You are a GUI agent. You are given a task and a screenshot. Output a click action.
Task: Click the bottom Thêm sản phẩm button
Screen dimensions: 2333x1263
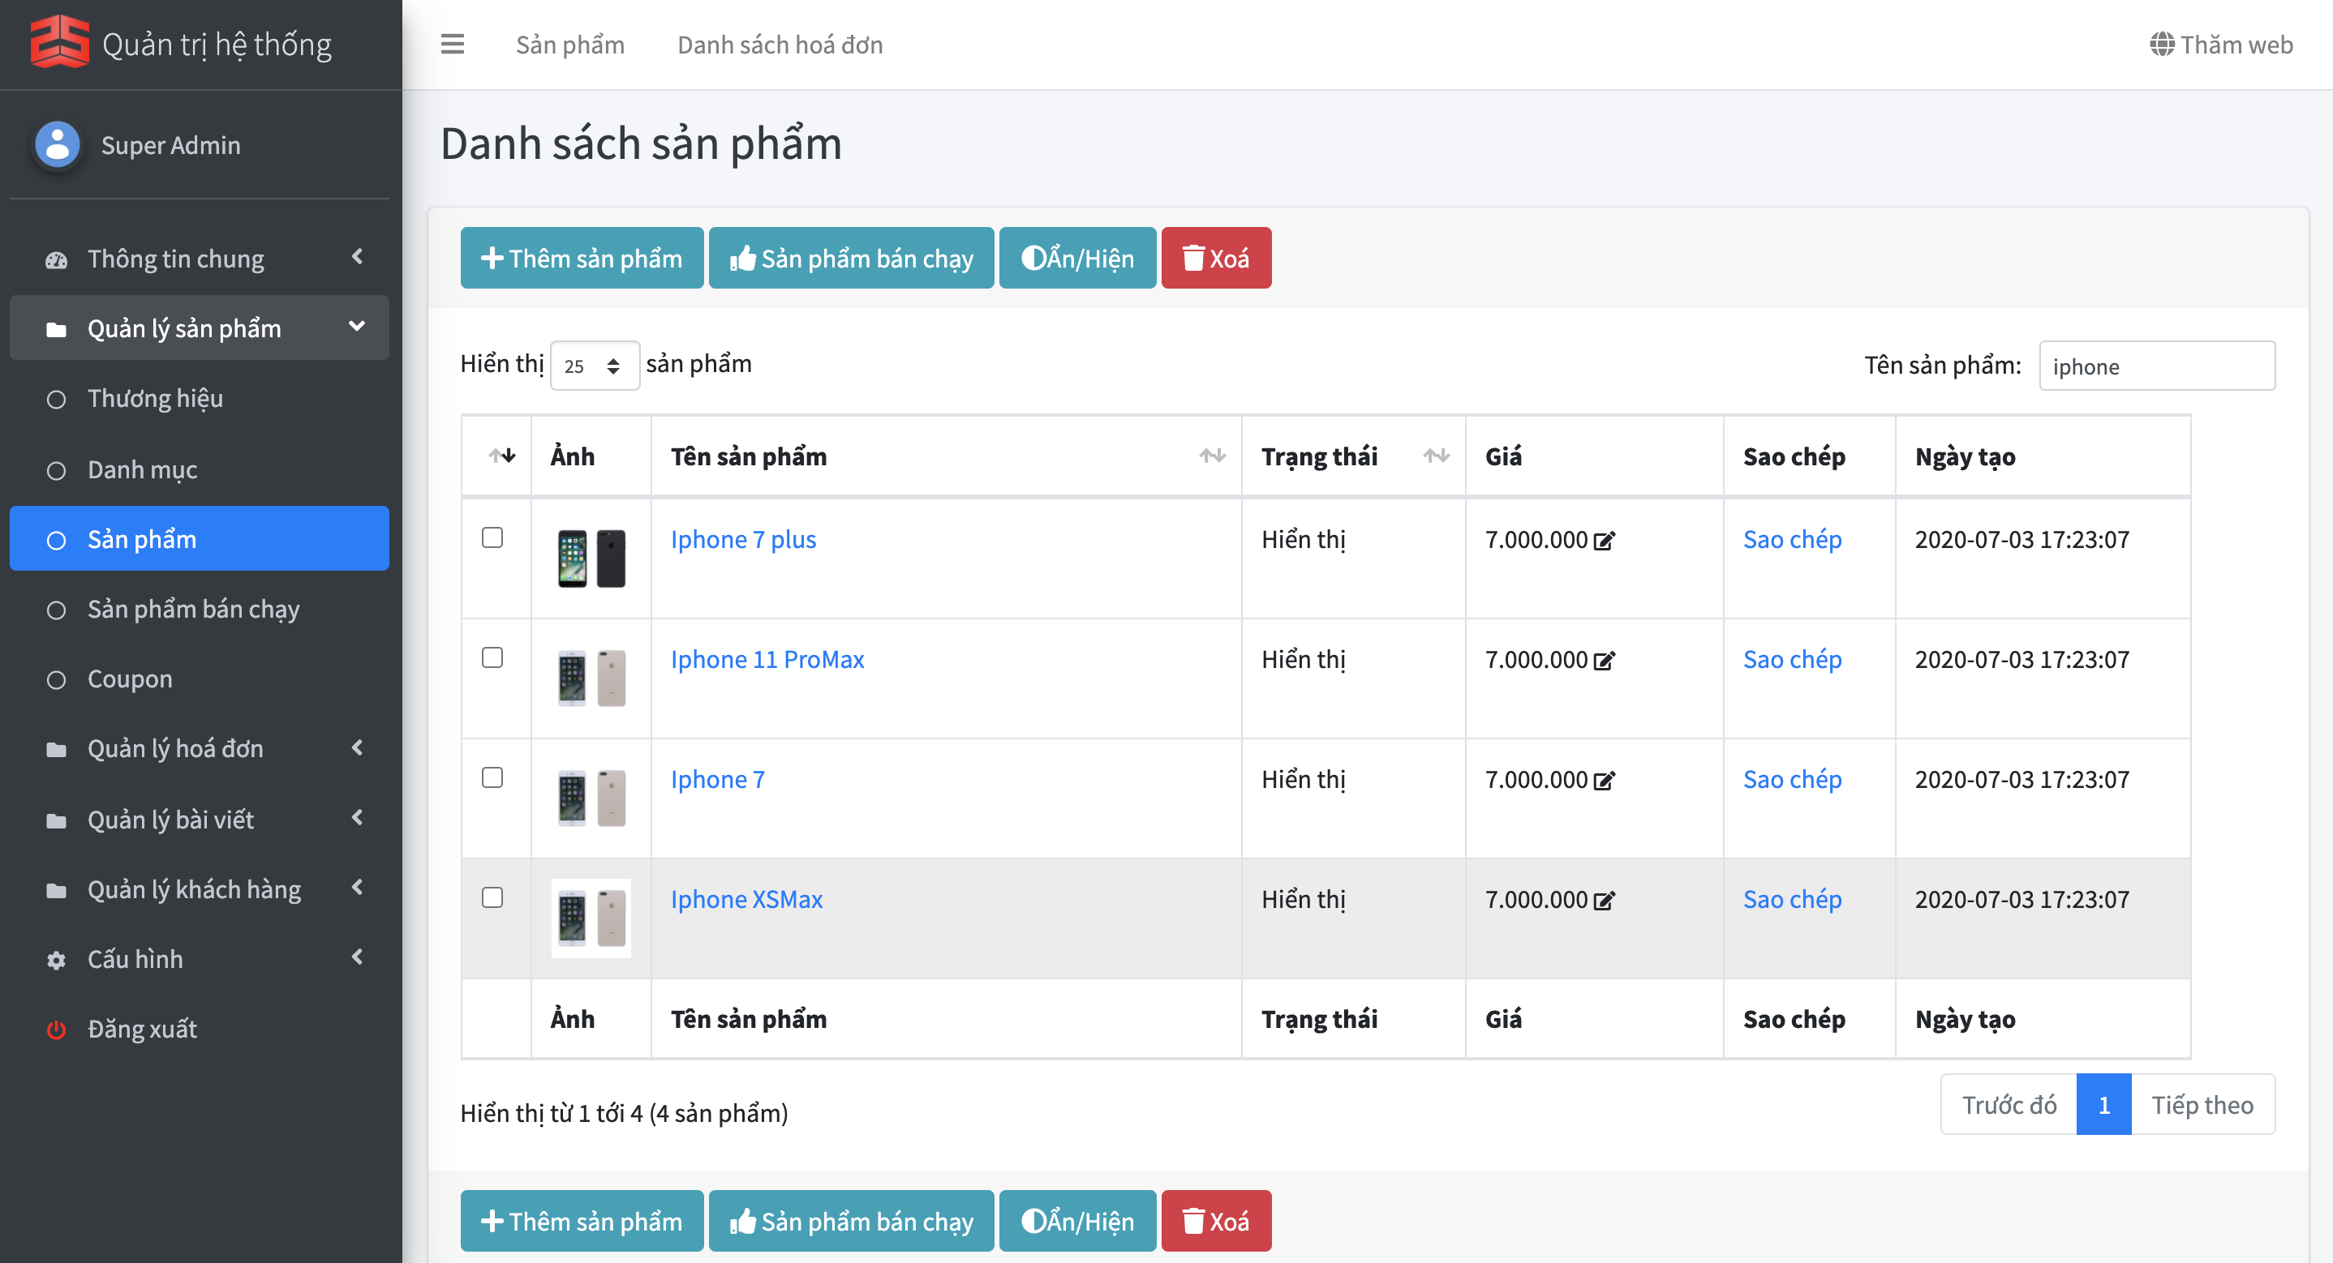click(582, 1222)
